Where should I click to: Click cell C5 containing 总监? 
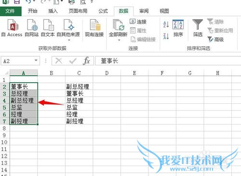79,107
